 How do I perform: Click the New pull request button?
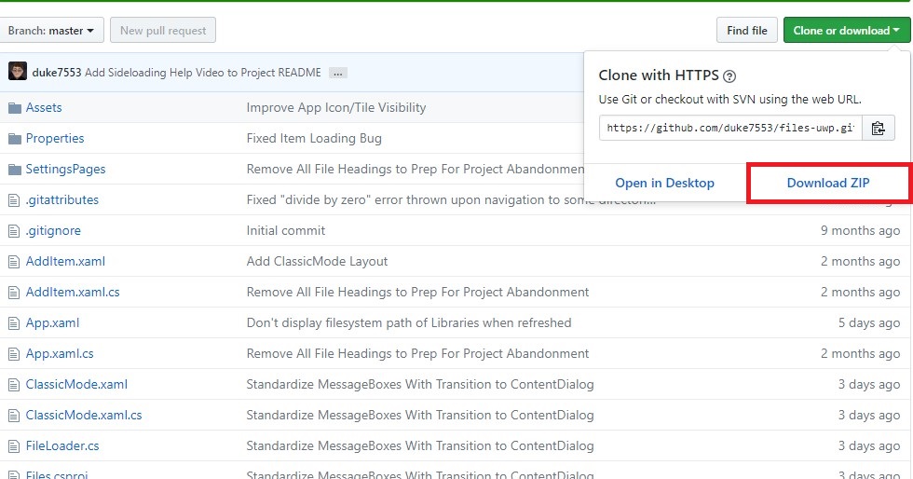[163, 31]
